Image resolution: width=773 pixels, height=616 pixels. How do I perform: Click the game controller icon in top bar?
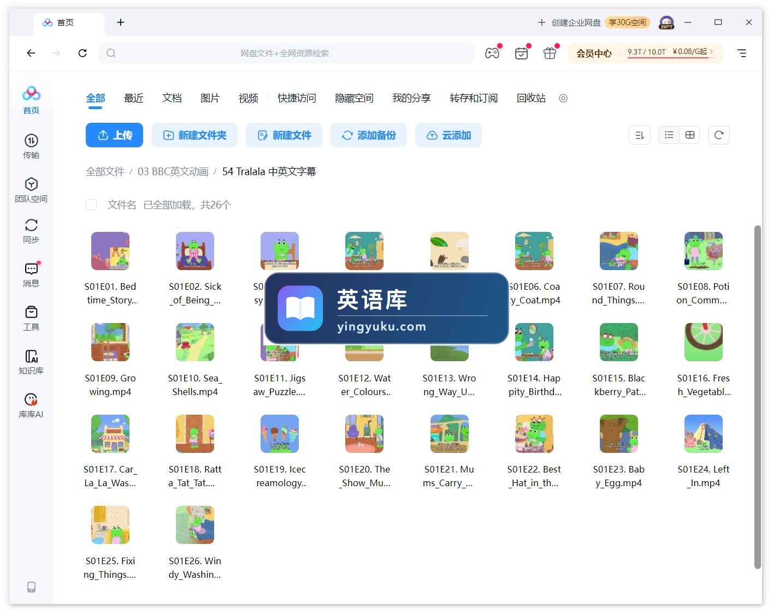(x=492, y=53)
